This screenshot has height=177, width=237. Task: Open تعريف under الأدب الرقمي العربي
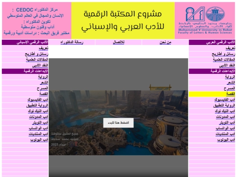click(x=230, y=48)
